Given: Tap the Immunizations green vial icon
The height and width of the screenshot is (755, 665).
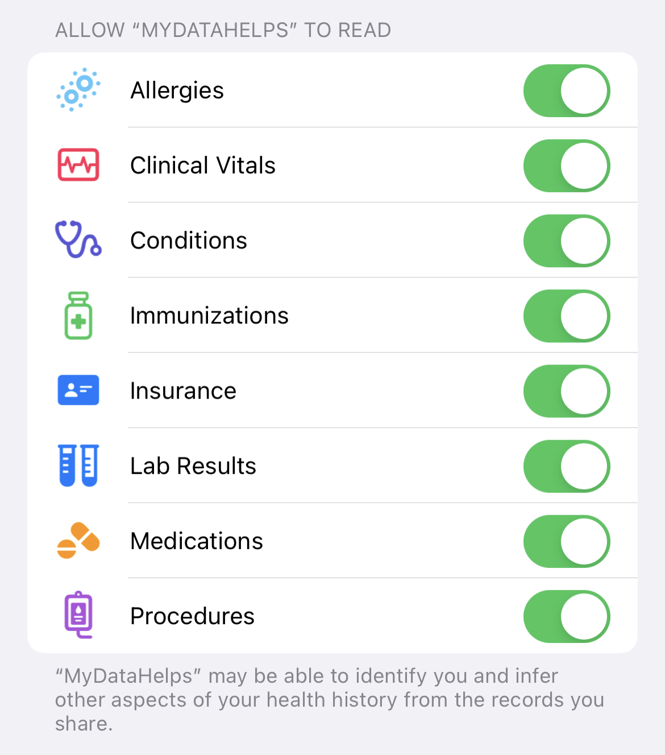Looking at the screenshot, I should [78, 316].
